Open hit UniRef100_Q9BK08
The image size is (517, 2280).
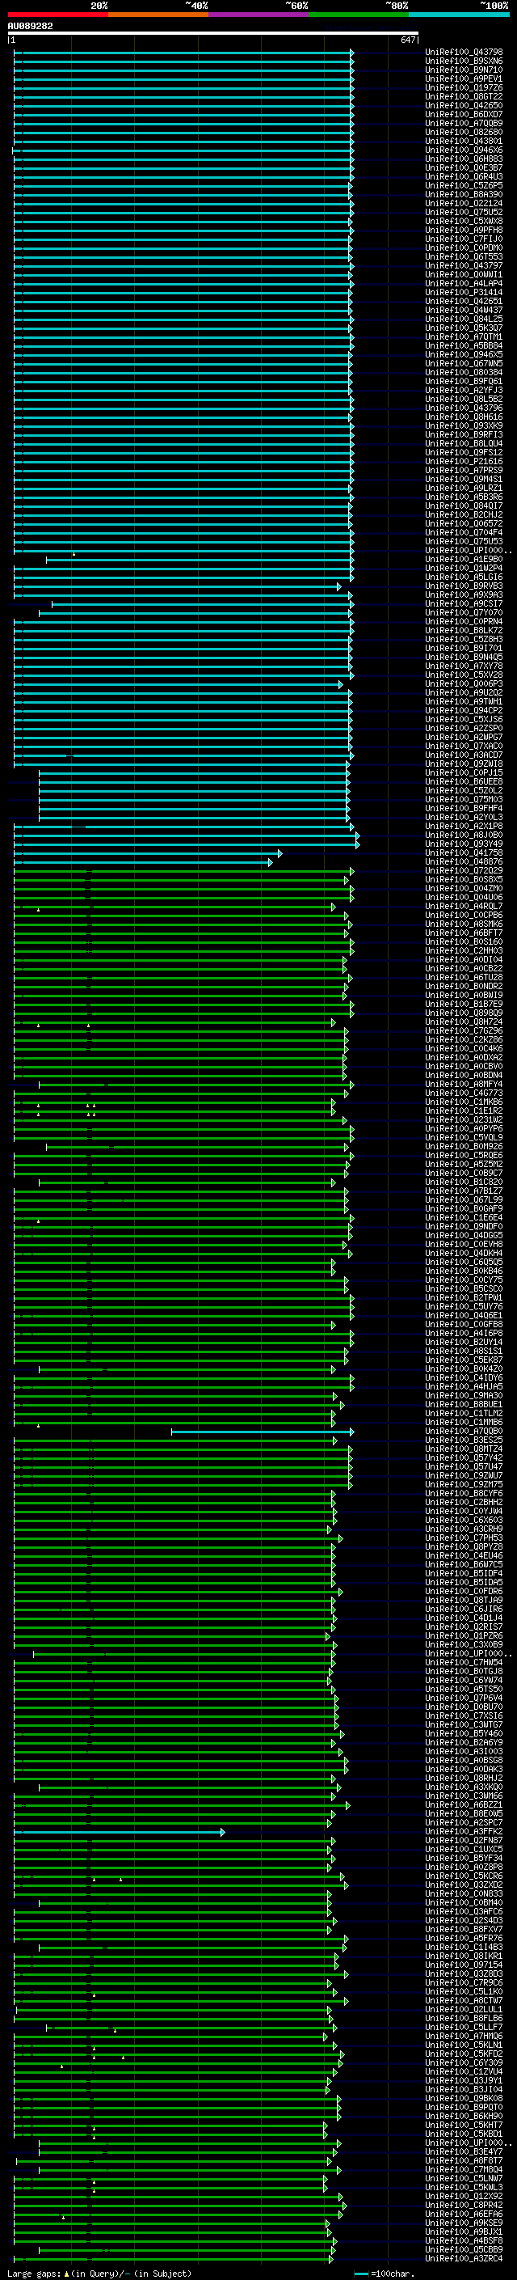point(464,2098)
